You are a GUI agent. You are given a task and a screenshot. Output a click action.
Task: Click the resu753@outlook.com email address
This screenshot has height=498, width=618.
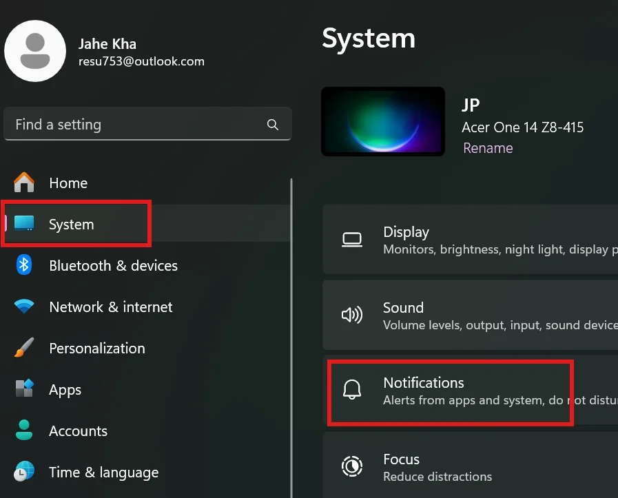coord(141,61)
